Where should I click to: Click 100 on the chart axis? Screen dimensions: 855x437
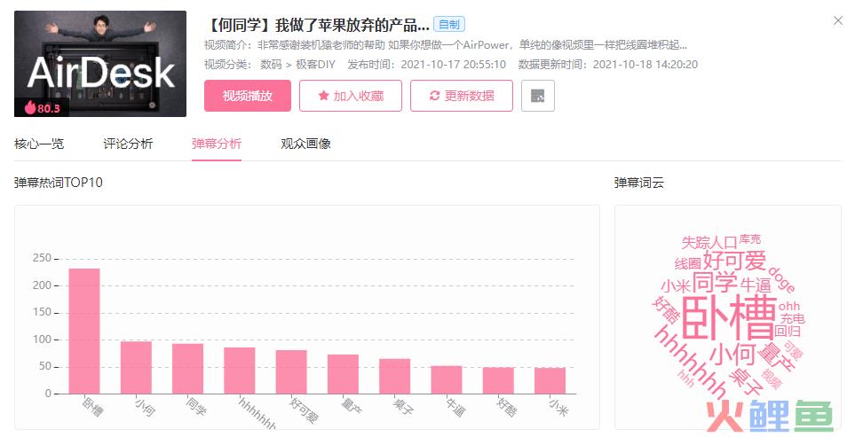coord(42,339)
